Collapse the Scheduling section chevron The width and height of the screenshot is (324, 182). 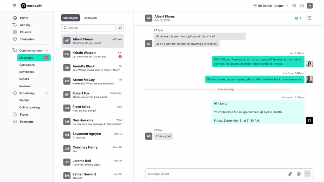(47, 93)
